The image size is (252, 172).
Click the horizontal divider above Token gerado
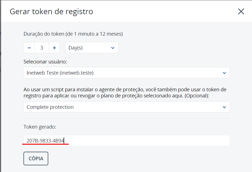point(127,118)
